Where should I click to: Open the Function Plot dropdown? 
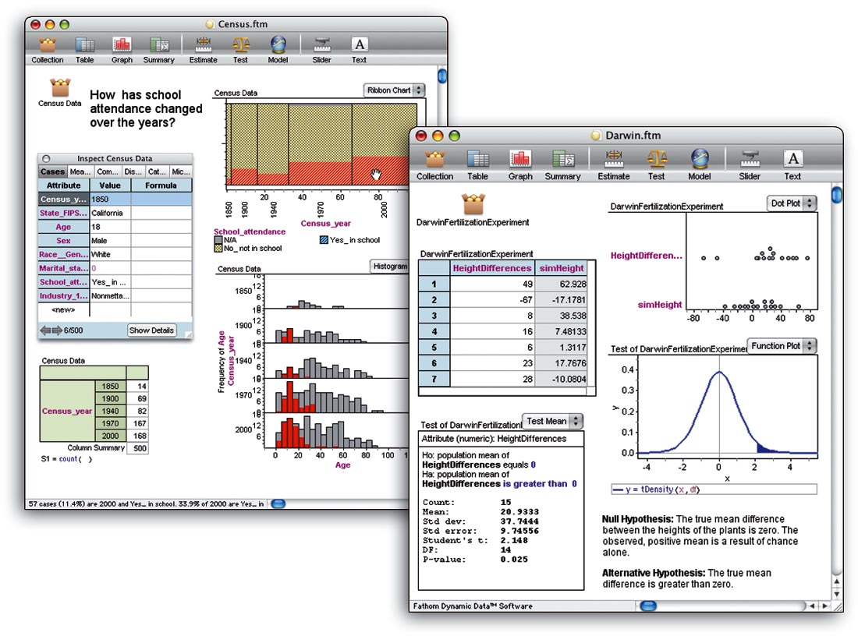tap(782, 345)
